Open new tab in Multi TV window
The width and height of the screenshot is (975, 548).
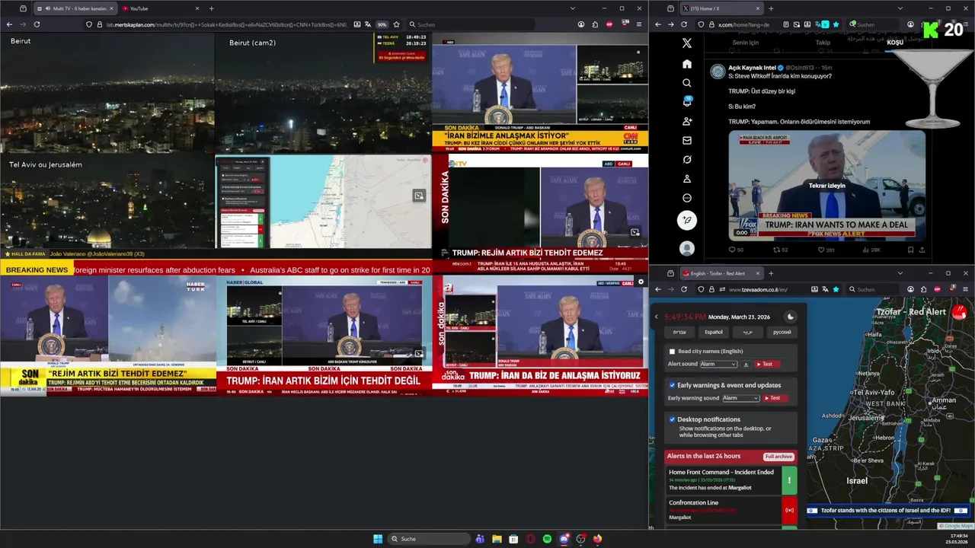[x=211, y=8]
